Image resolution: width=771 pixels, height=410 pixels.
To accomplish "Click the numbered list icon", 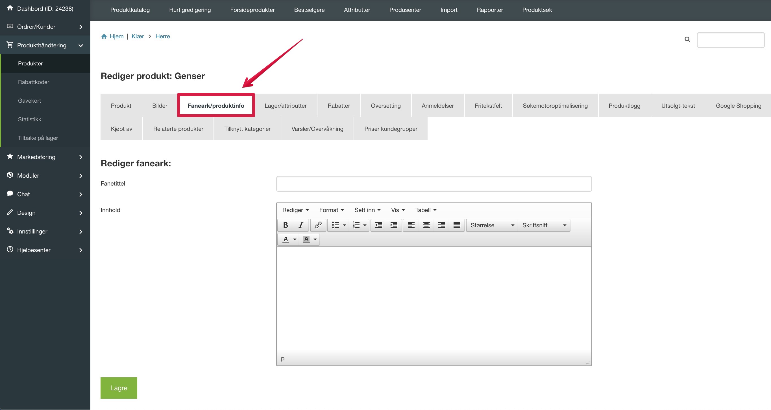I will [356, 225].
